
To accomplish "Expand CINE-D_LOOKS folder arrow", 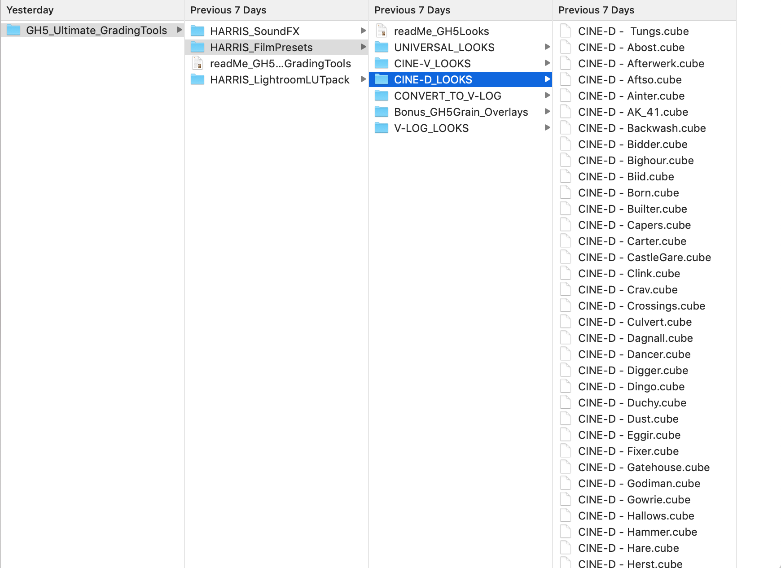I will coord(547,79).
